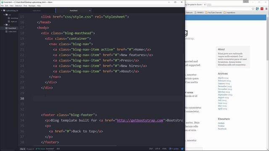Close the Blog Template tab in browser
269x151 pixels.
tap(205, 5)
